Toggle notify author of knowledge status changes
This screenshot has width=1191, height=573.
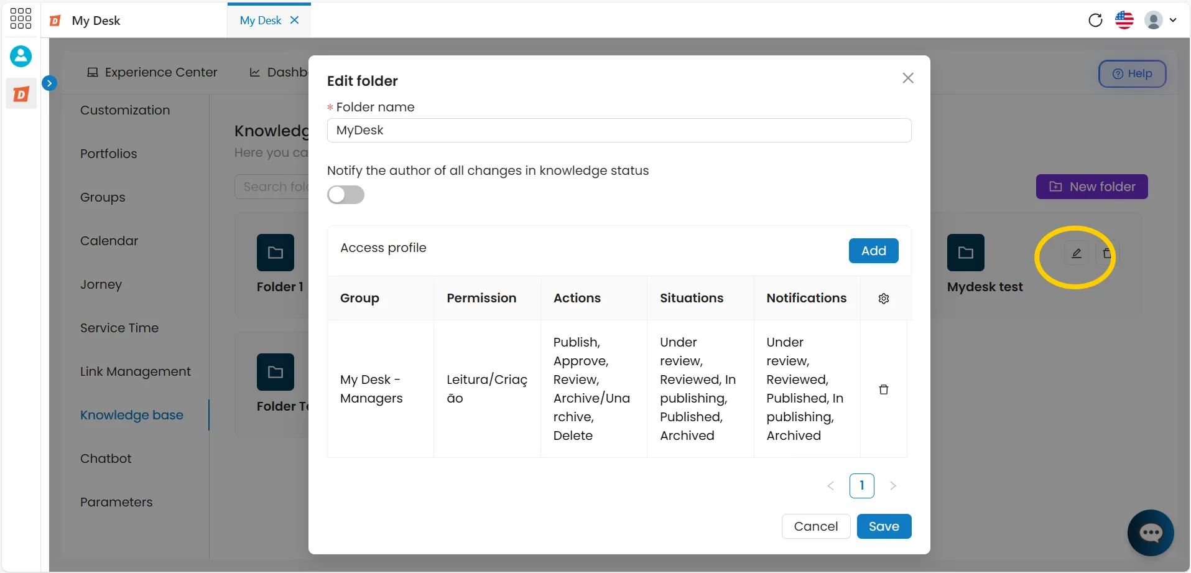pos(346,195)
